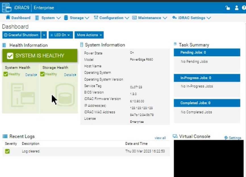The width and height of the screenshot is (246, 177).
Task: Expand the Graceful Shutdown dropdown arrow
Action: click(44, 35)
